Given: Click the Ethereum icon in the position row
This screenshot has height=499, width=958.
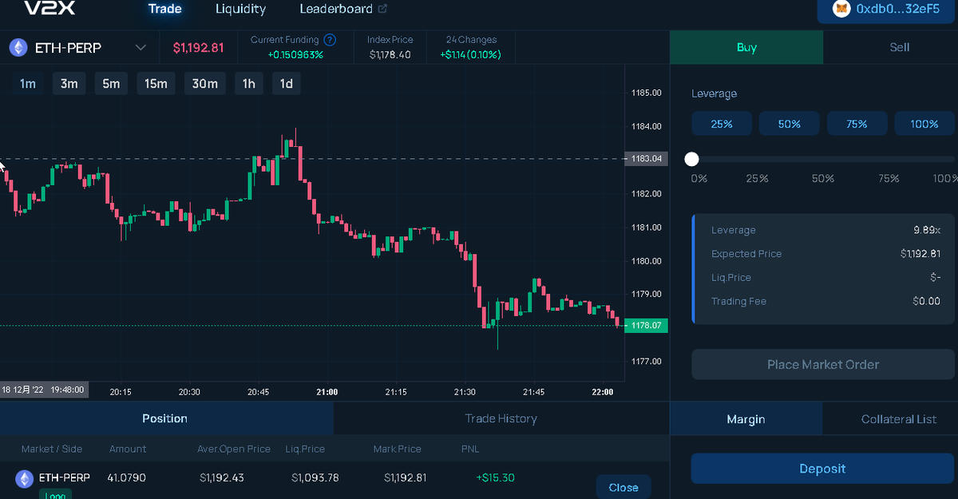Looking at the screenshot, I should click(x=25, y=478).
